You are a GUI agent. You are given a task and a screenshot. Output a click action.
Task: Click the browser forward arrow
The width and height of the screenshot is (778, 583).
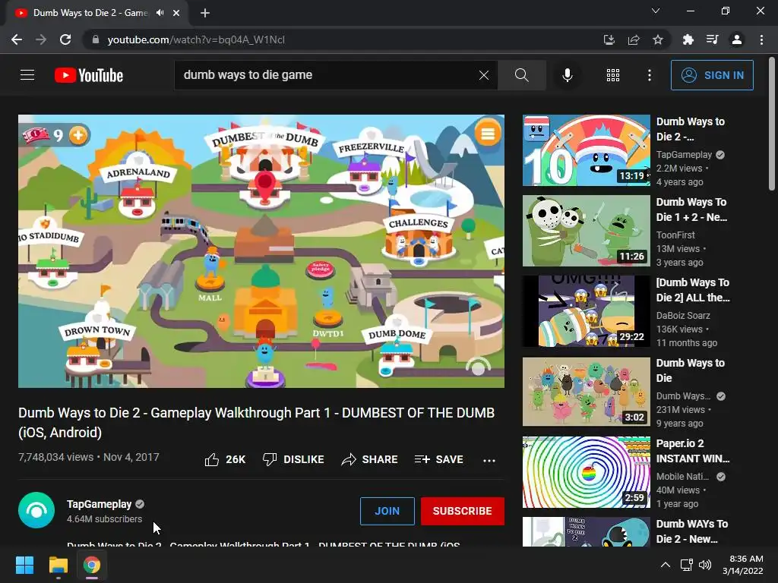41,39
